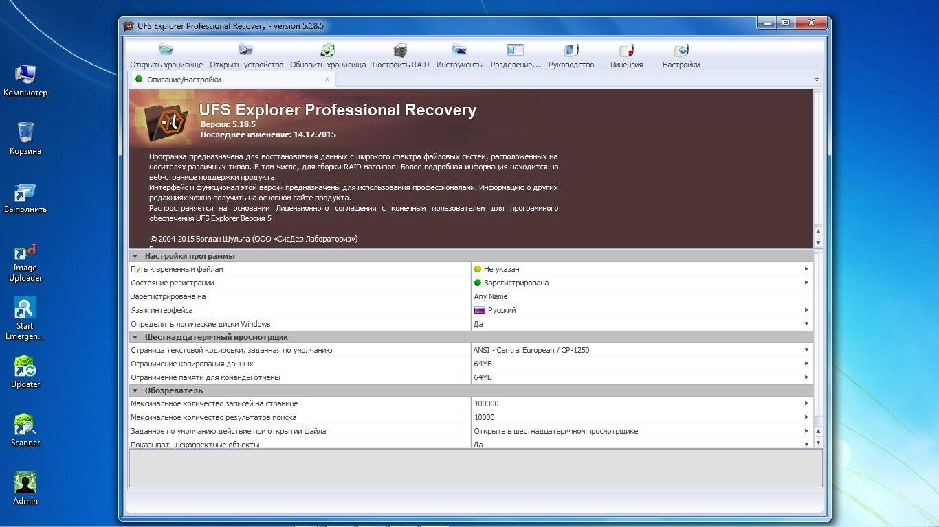Maximize the UFS Explorer window
The width and height of the screenshot is (939, 527).
pyautogui.click(x=786, y=23)
